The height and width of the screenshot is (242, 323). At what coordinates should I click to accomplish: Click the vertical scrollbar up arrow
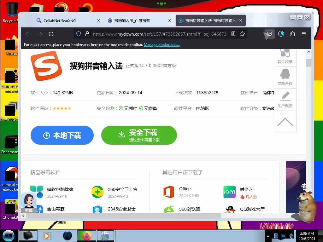[308, 52]
